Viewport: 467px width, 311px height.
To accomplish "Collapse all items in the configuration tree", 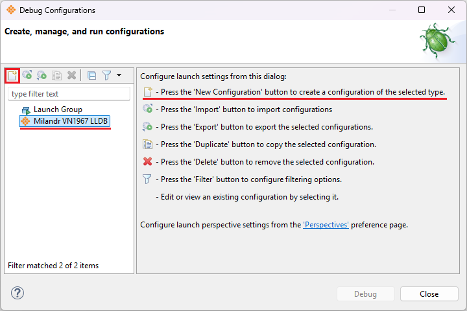I will 91,75.
